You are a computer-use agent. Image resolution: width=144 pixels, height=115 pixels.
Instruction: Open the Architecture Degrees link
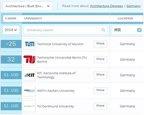coord(107,6)
